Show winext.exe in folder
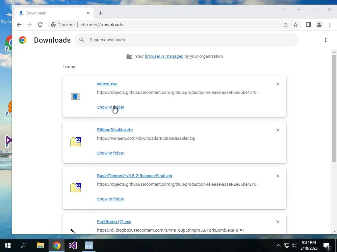The height and width of the screenshot is (252, 337). point(111,107)
